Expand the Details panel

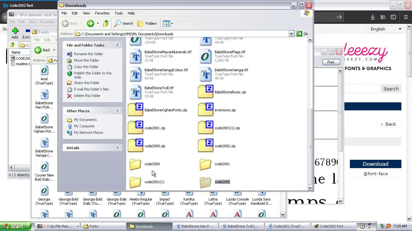tap(117, 148)
